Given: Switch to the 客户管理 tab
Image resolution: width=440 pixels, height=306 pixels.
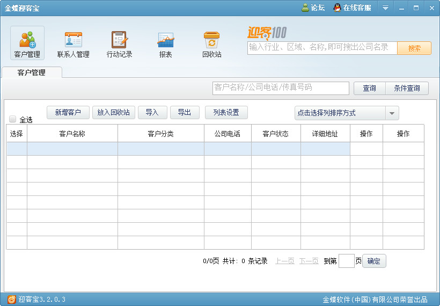Looking at the screenshot, I should point(32,72).
